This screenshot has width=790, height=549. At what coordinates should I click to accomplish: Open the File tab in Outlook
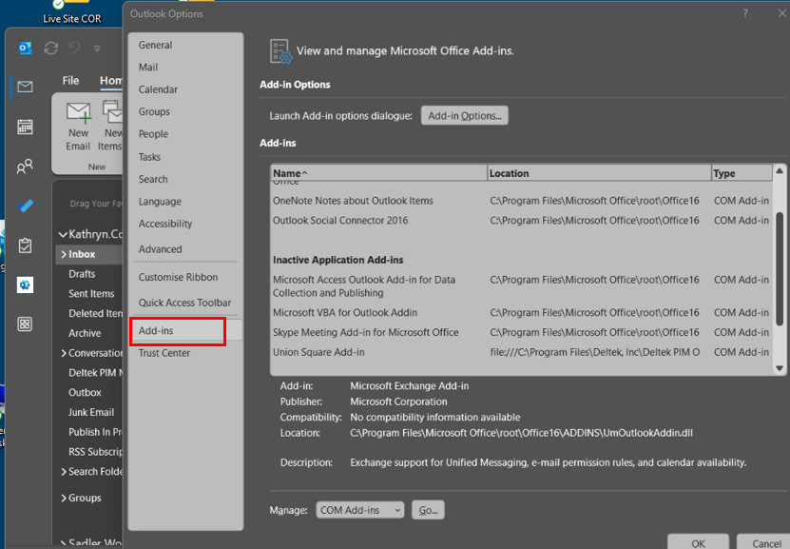[70, 81]
